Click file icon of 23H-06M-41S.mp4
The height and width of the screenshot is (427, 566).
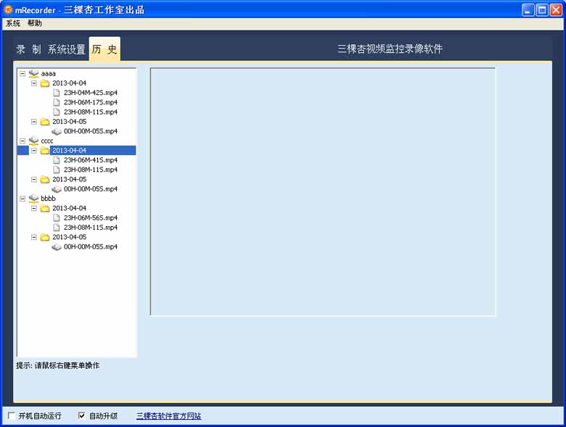57,160
